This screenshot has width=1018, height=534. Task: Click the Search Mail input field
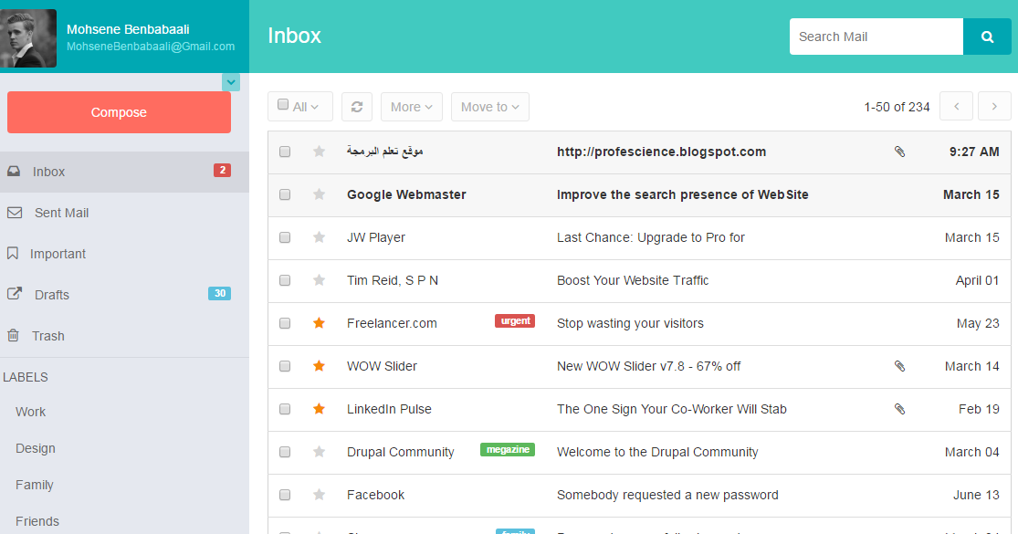pyautogui.click(x=876, y=37)
